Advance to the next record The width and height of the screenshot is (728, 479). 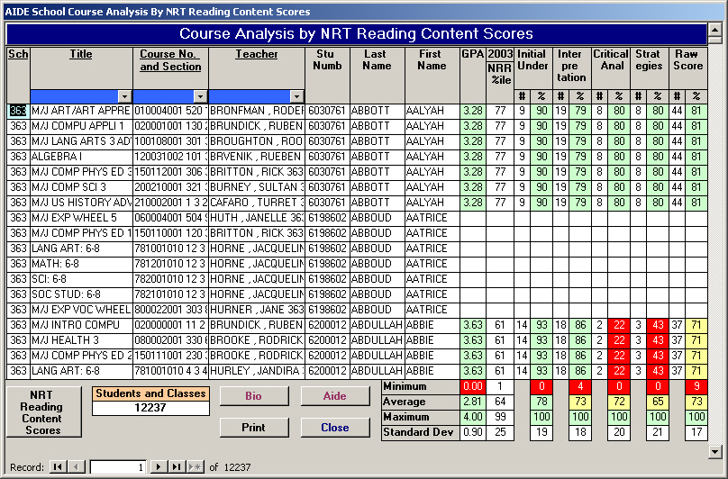pos(159,467)
